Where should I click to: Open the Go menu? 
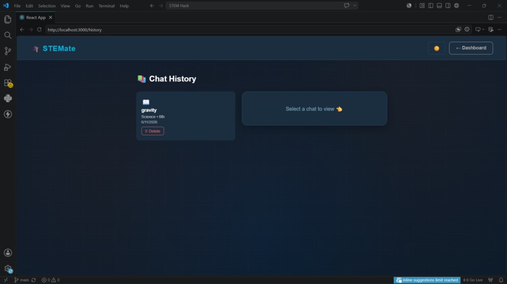point(77,6)
